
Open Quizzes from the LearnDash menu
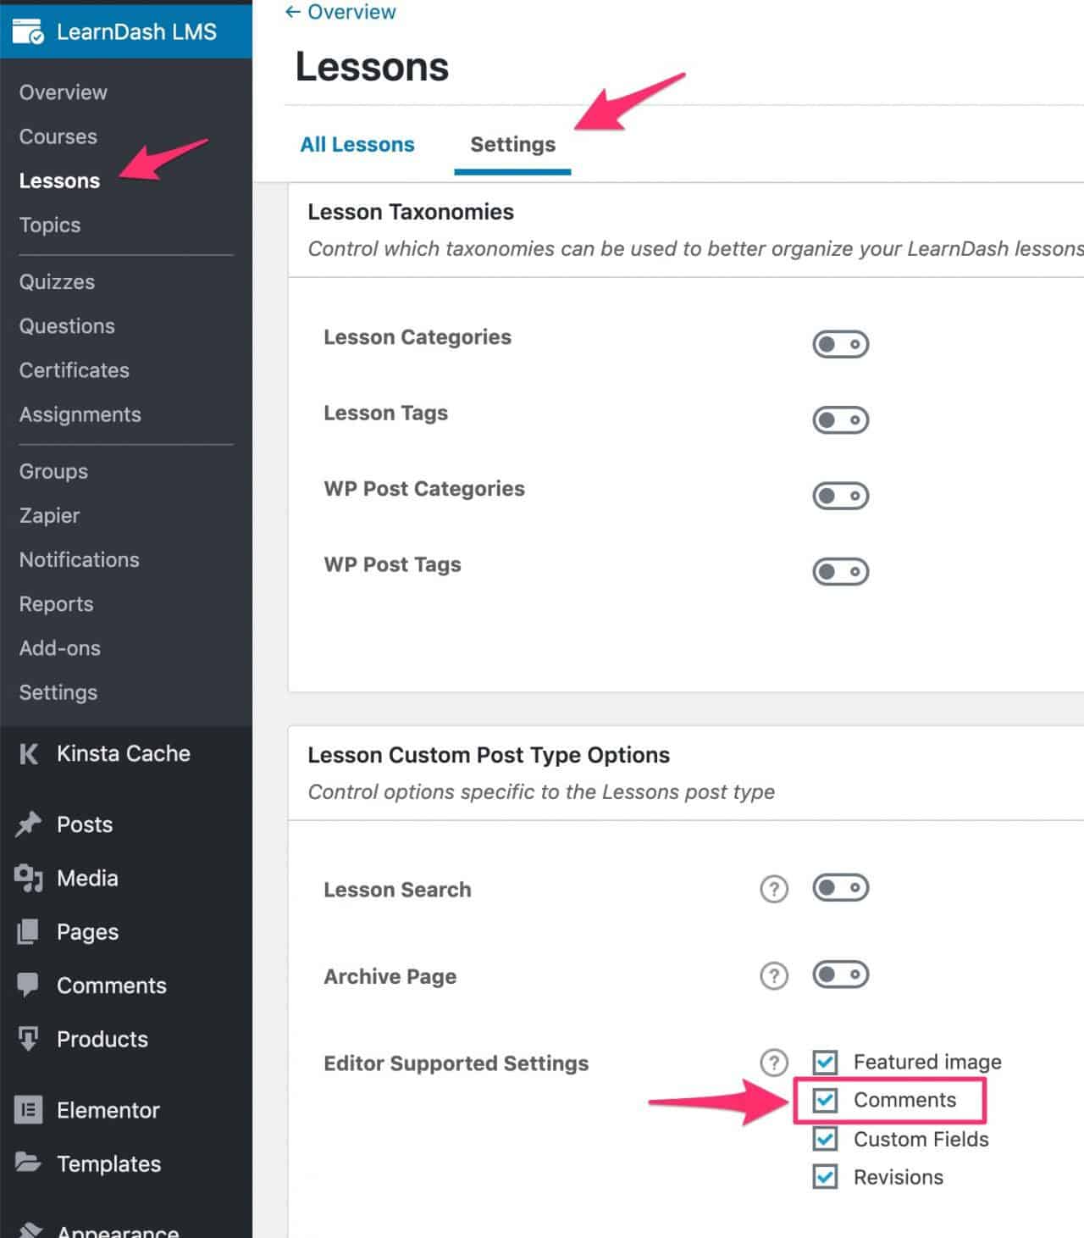pos(57,281)
